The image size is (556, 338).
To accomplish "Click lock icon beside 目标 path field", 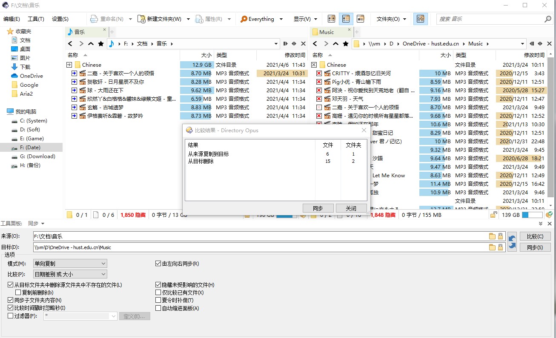I will (x=500, y=247).
